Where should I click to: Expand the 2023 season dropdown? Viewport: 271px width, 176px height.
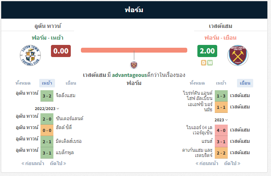221,120
